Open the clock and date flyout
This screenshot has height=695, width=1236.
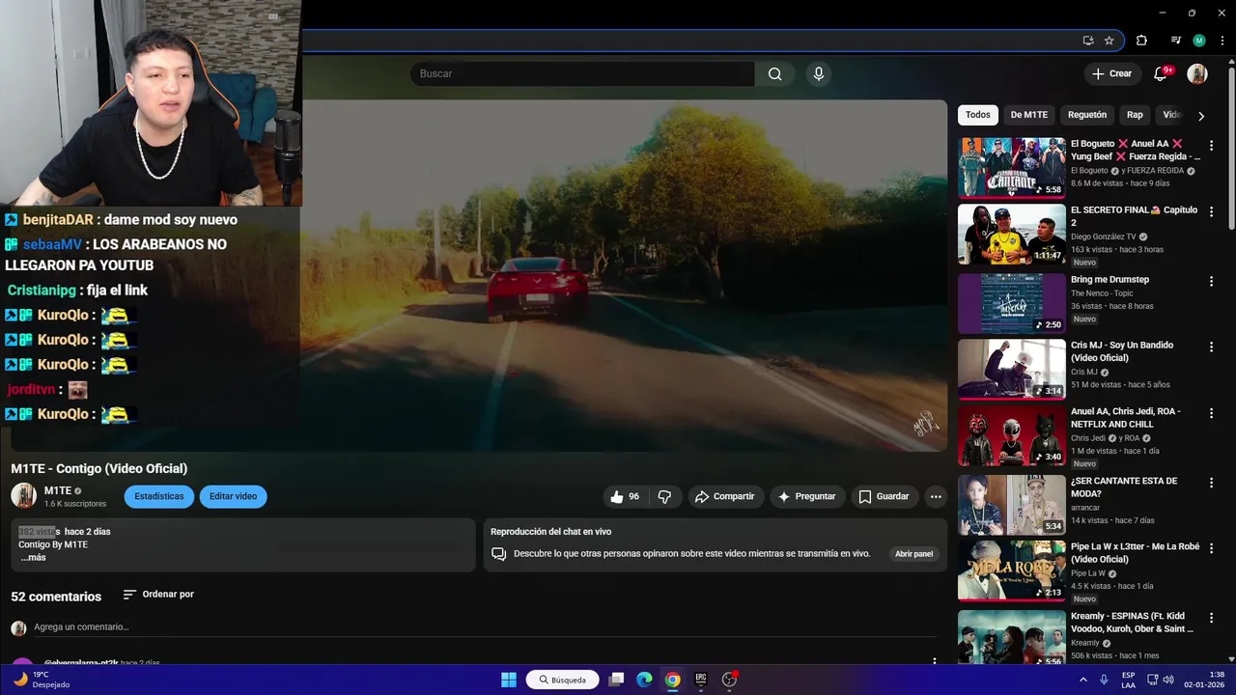1204,680
